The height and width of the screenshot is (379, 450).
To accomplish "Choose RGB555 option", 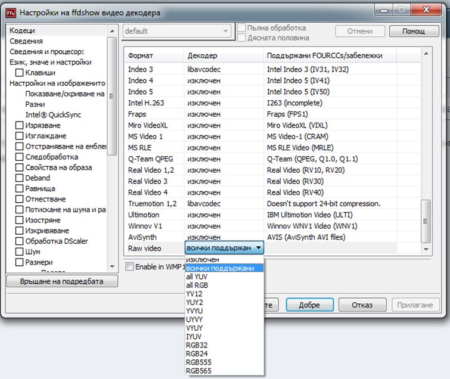I will (224, 362).
